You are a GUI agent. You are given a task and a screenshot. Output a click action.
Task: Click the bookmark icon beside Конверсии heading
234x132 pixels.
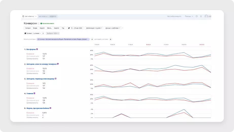click(x=39, y=23)
